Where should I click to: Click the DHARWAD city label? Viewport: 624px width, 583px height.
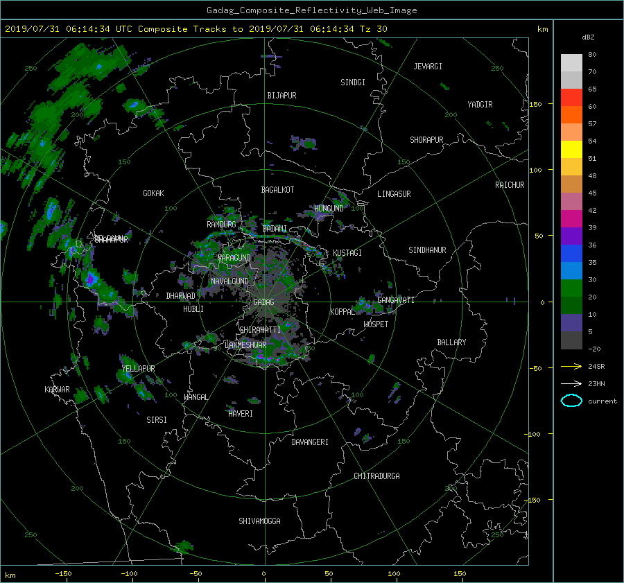pos(181,296)
